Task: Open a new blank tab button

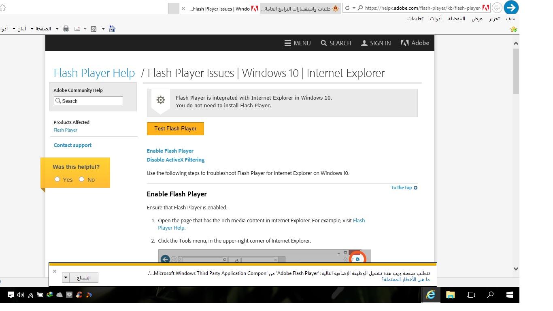Action: [x=173, y=9]
